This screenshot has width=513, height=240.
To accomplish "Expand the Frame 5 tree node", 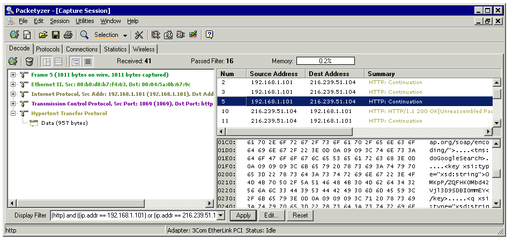I will coord(13,75).
